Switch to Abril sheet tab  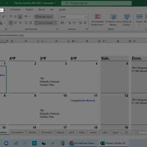(x=72, y=132)
